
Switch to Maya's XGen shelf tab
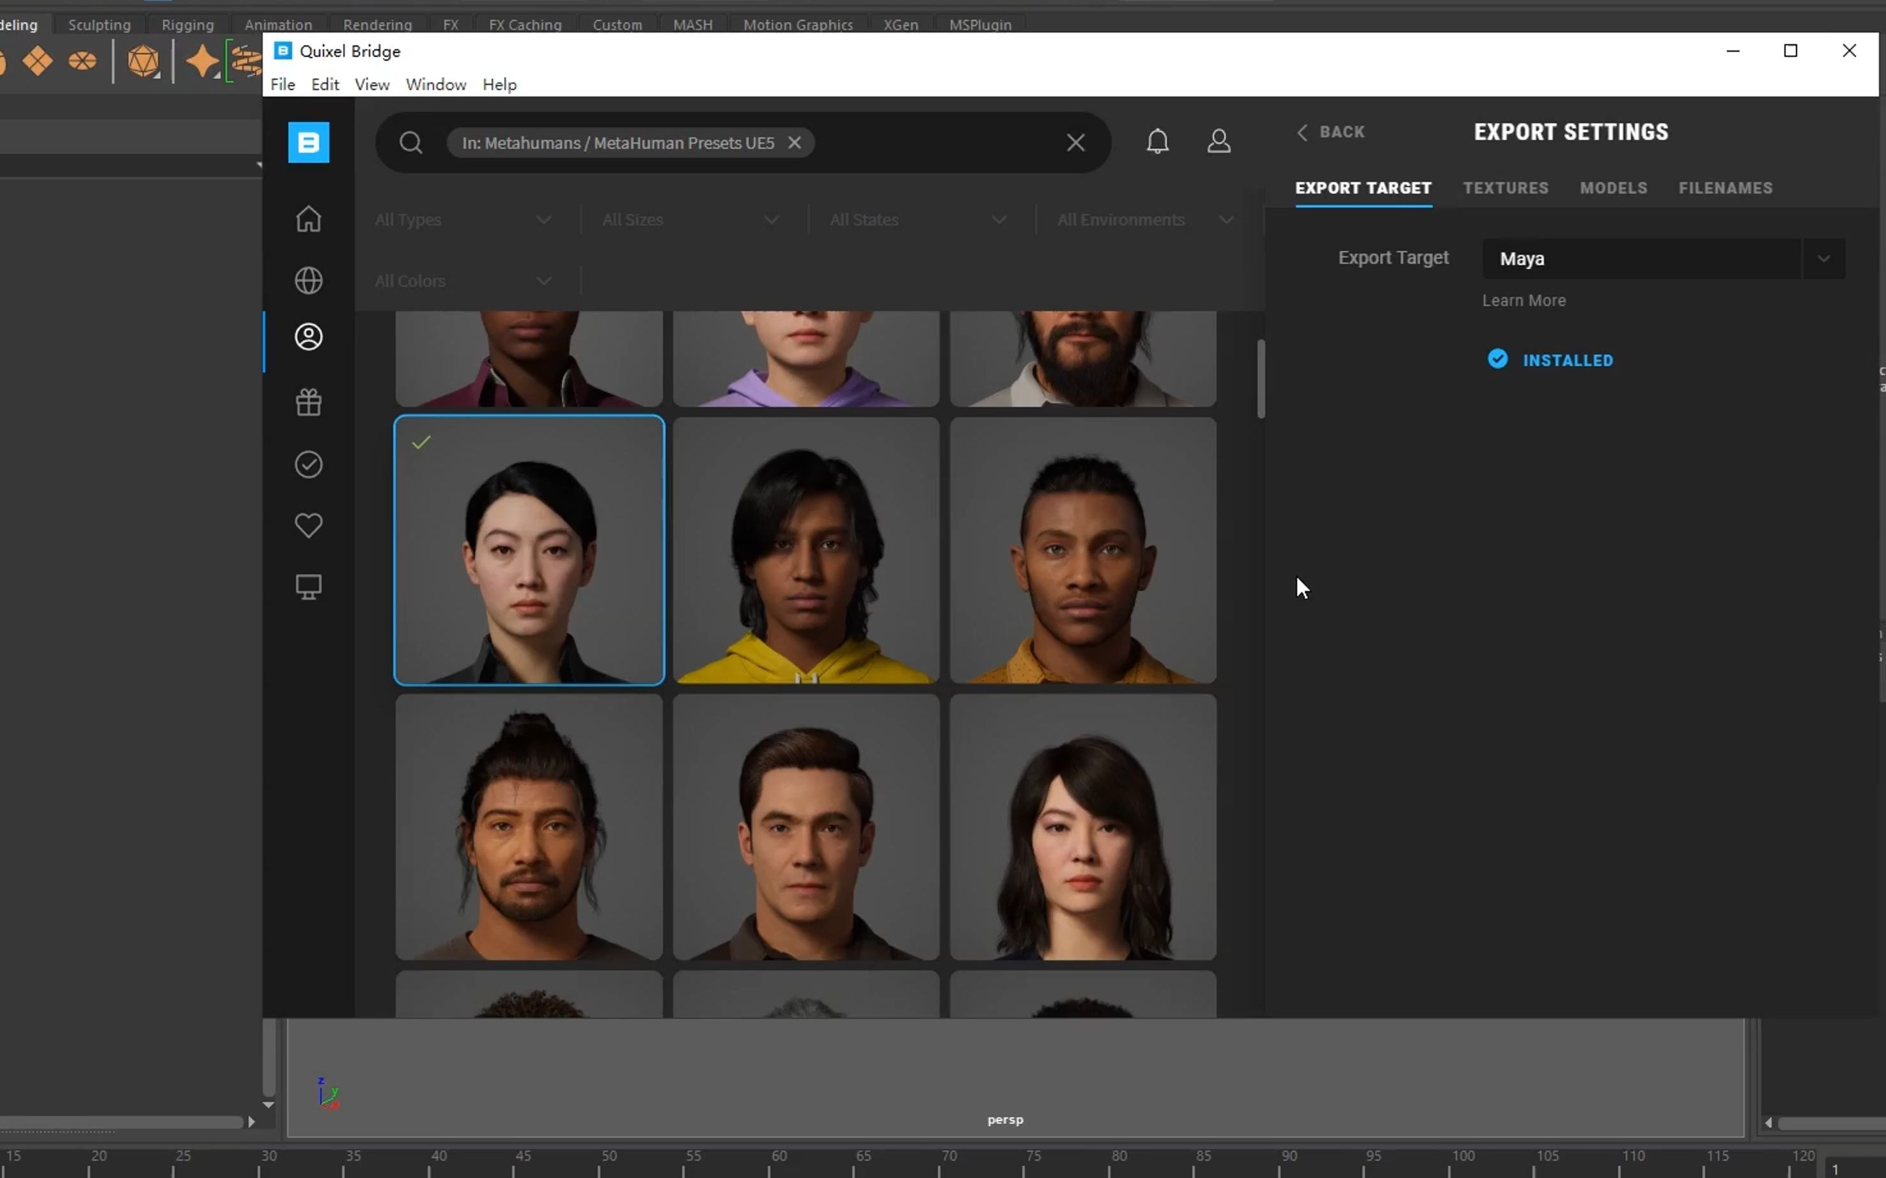tap(901, 24)
